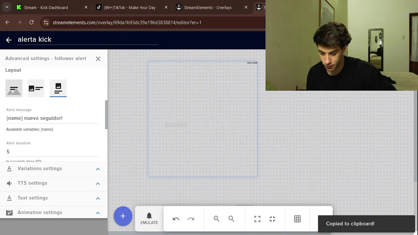Click the settings panel scrollbar thumb

[x=106, y=115]
